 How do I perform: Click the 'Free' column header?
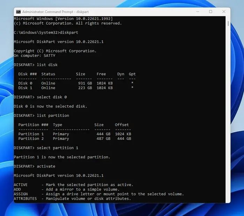[x=101, y=74]
